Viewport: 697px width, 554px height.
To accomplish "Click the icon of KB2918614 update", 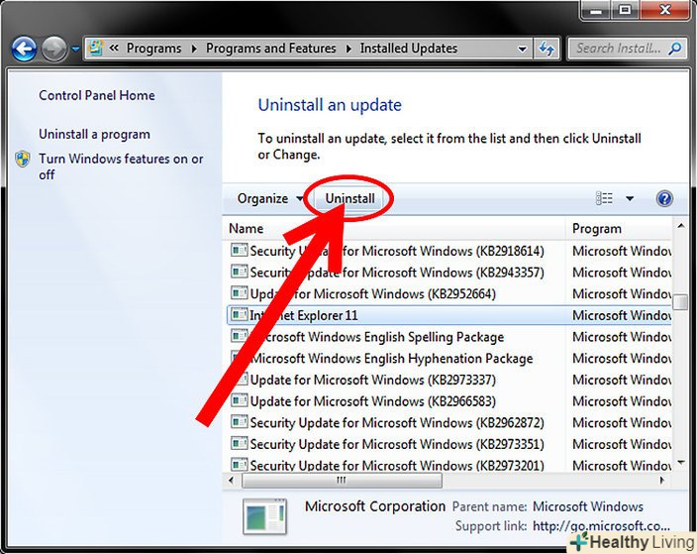I will click(x=239, y=250).
